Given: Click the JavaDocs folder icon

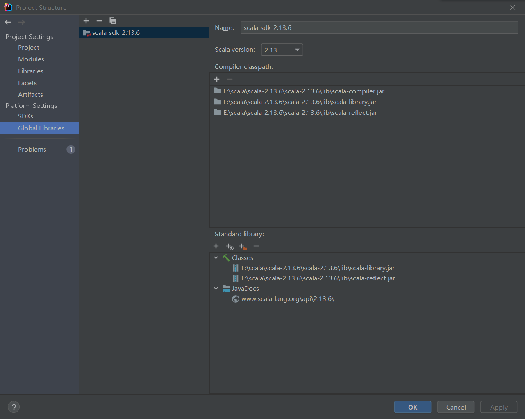Looking at the screenshot, I should pos(226,289).
